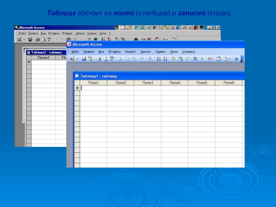Image resolution: width=276 pixels, height=207 pixels.
Task: Select the Поле5 column header in the front table
Action: pos(201,83)
